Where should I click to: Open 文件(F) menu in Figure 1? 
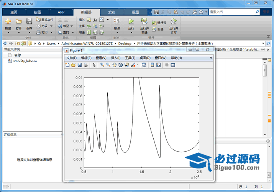point(71,58)
